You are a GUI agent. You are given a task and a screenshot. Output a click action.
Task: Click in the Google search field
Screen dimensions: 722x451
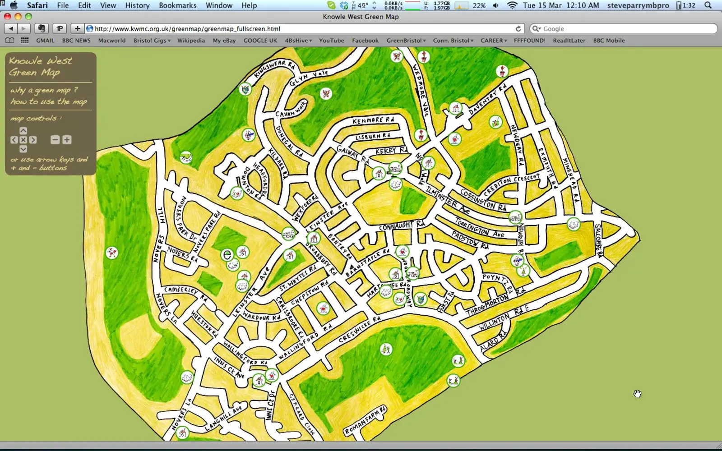click(627, 28)
